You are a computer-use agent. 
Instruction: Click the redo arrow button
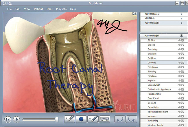pos(131,119)
